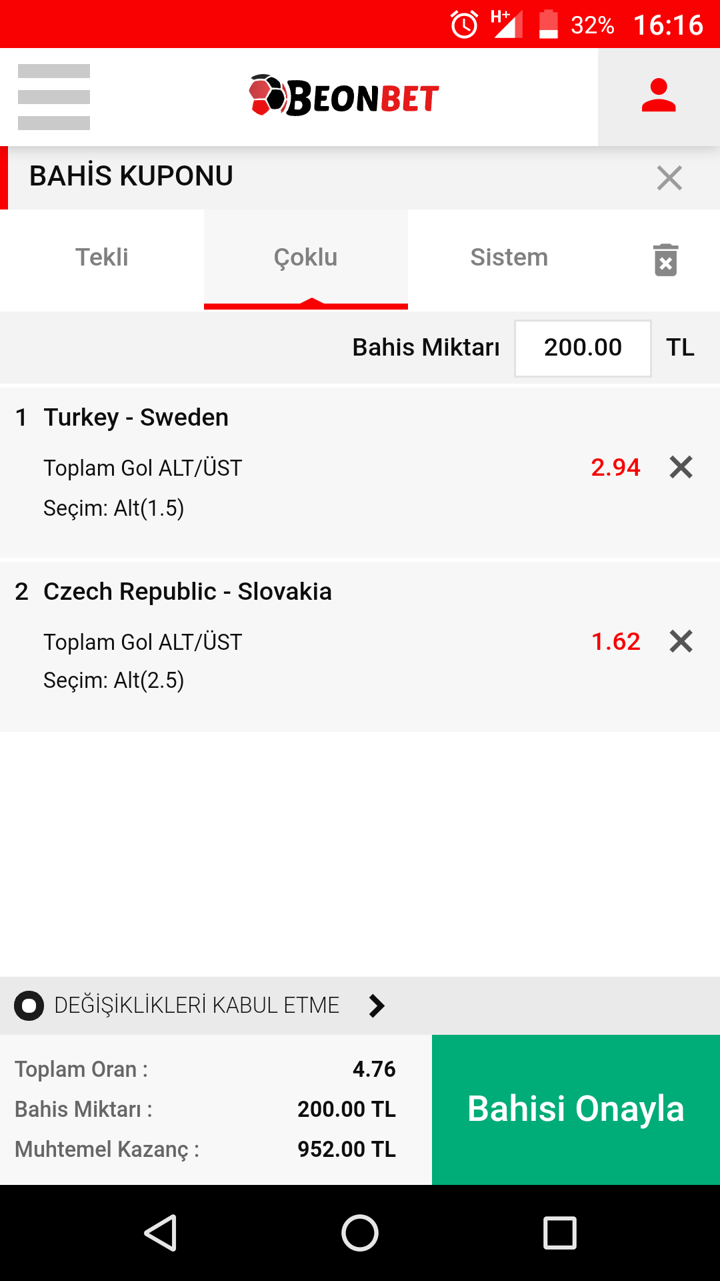Toggle Değişiklikleri Kabul Etme radio button
The image size is (720, 1281).
point(29,1005)
